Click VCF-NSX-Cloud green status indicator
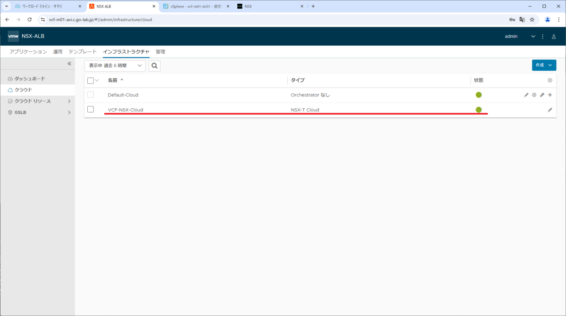 click(479, 110)
